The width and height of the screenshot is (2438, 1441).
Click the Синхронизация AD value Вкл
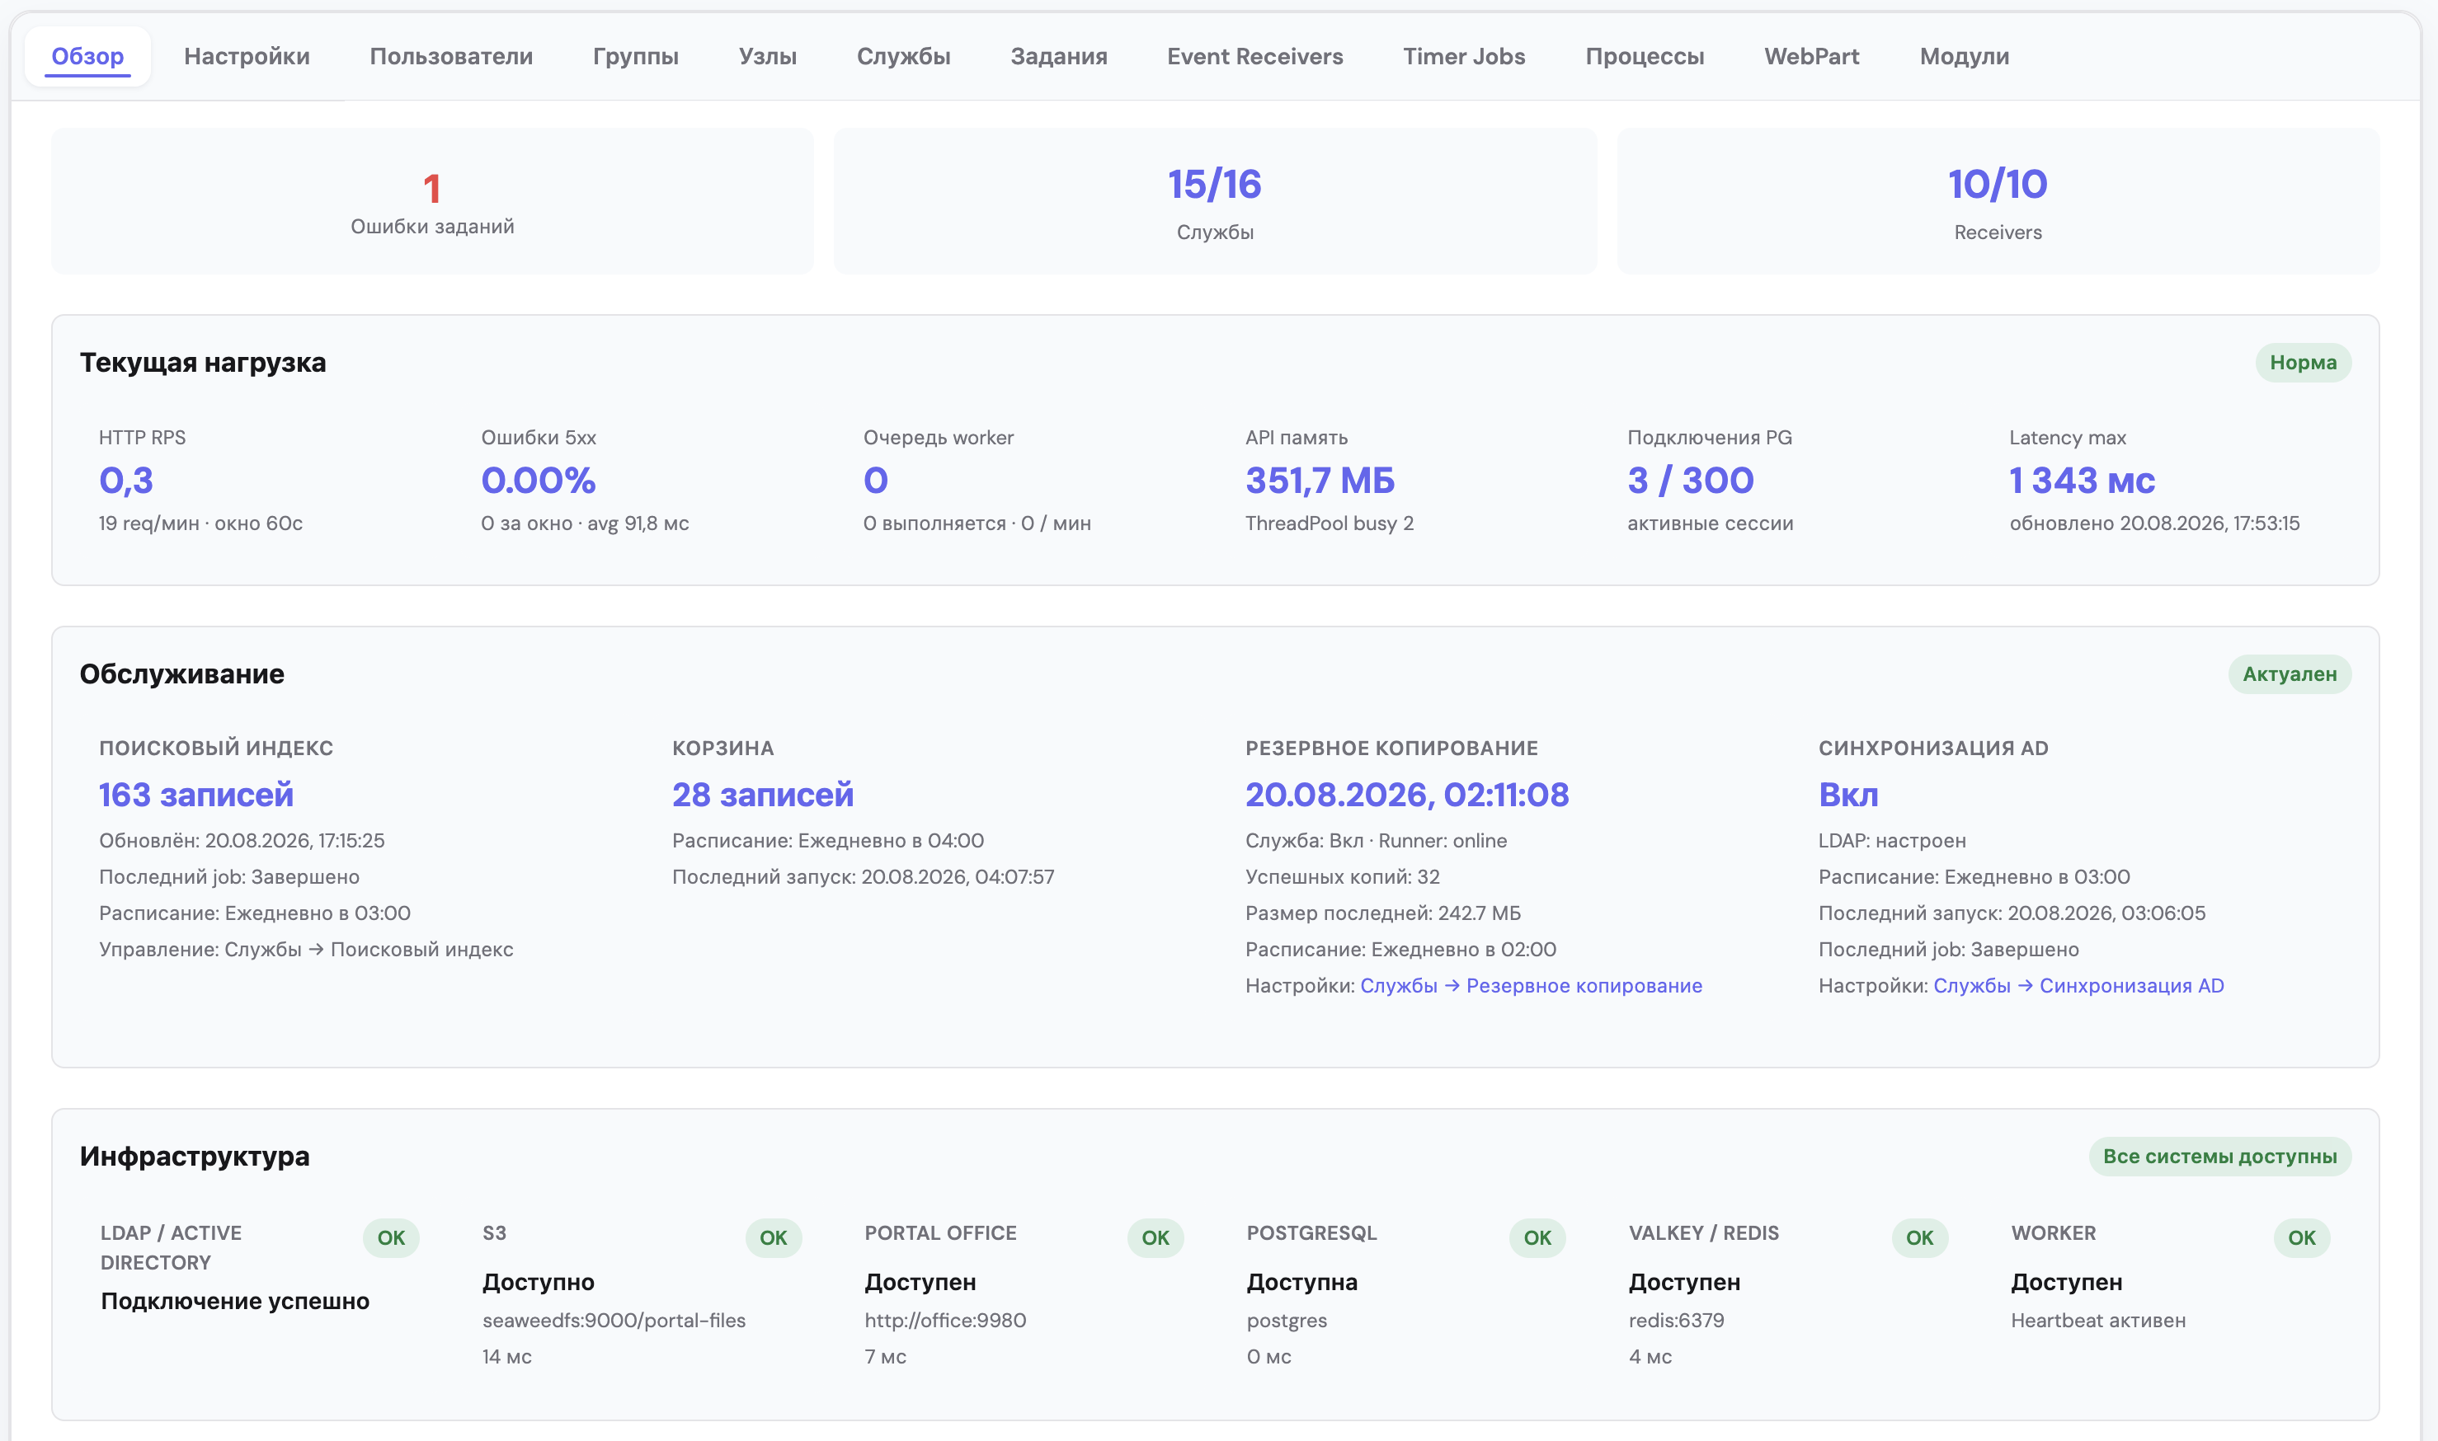click(x=1847, y=795)
